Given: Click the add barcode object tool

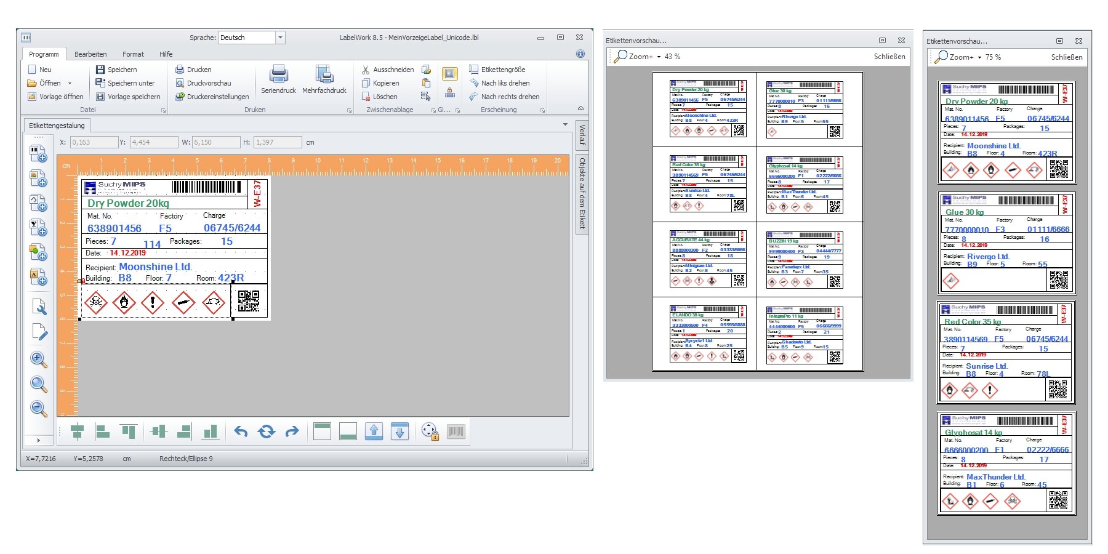Looking at the screenshot, I should pos(38,153).
